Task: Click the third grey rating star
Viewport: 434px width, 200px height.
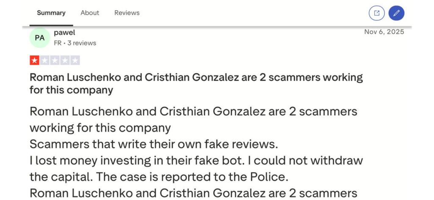Action: [x=55, y=60]
